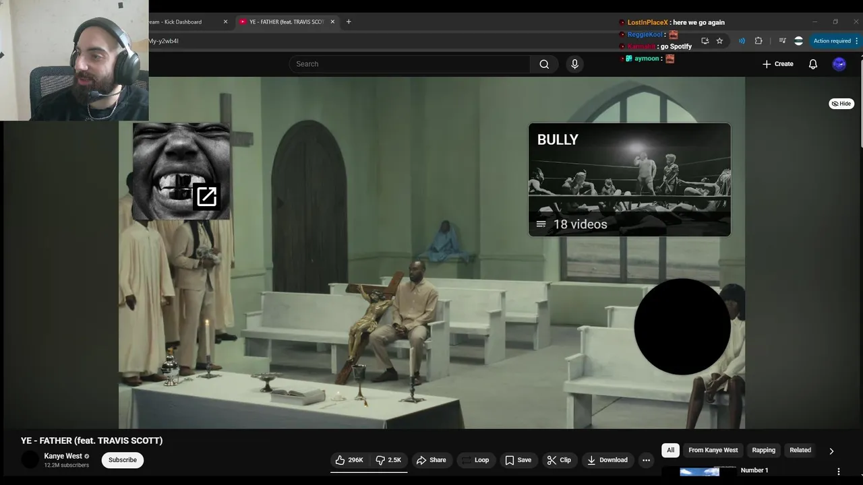The height and width of the screenshot is (485, 863).
Task: Open media controls icon in toolbar
Action: (x=782, y=41)
